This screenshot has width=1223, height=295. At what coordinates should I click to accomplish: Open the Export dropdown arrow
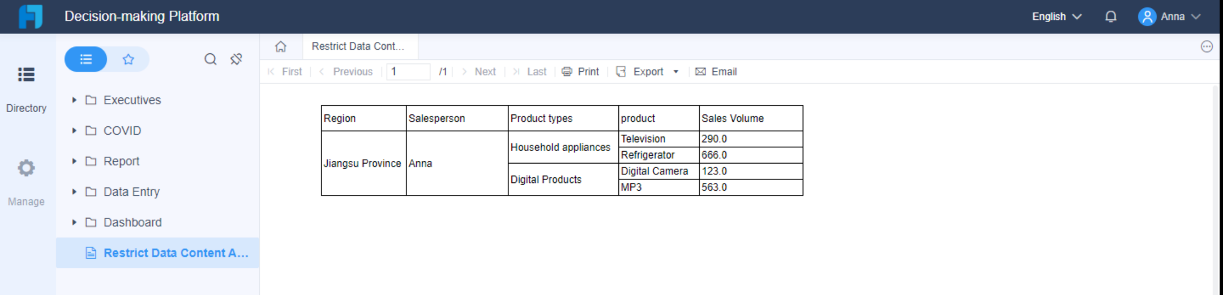click(x=675, y=72)
